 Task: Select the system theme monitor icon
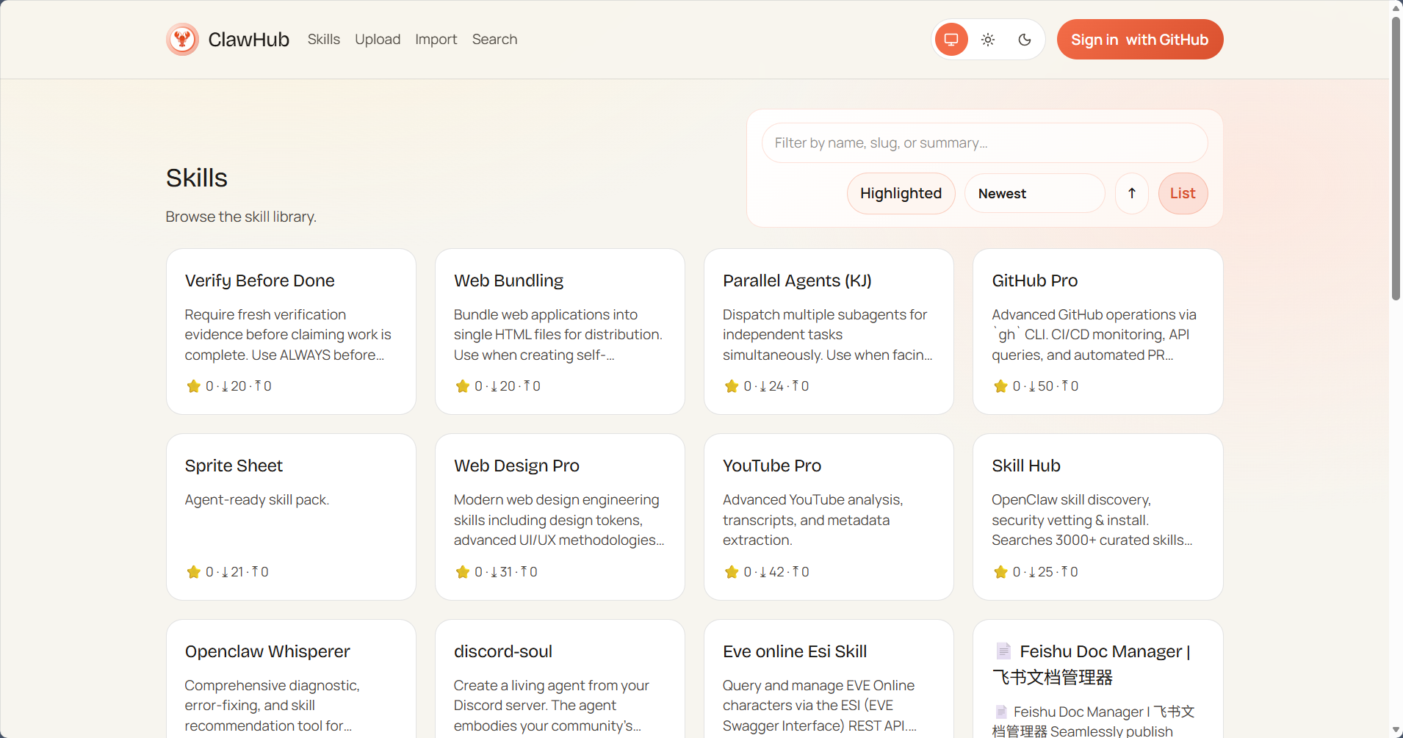pyautogui.click(x=951, y=40)
